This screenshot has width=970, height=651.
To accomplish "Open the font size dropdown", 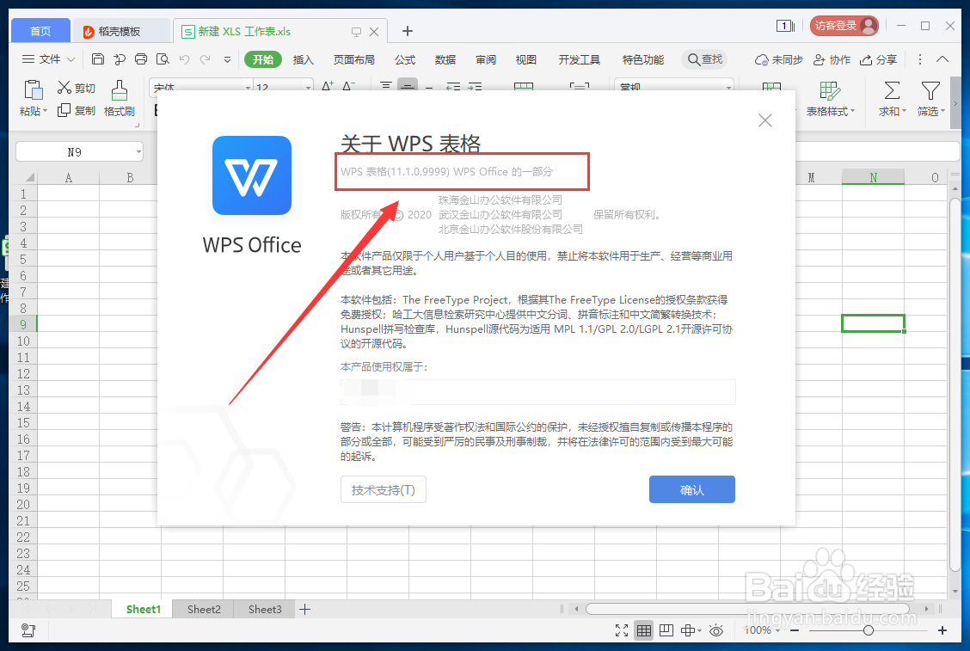I will click(308, 87).
